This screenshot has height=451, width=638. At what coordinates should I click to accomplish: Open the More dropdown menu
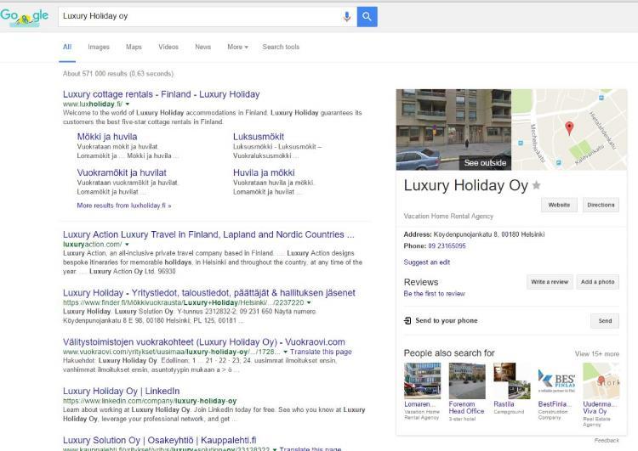pyautogui.click(x=237, y=47)
